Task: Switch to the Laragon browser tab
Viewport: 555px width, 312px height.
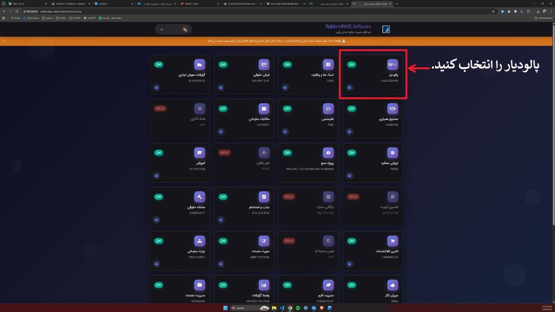Action: click(x=102, y=4)
